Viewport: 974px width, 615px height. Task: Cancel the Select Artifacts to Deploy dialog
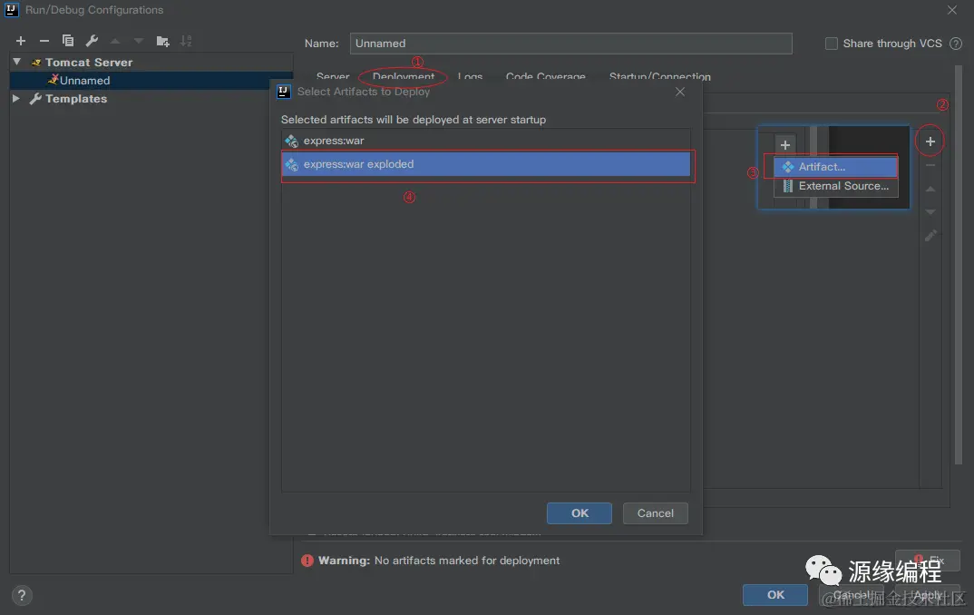pyautogui.click(x=656, y=513)
